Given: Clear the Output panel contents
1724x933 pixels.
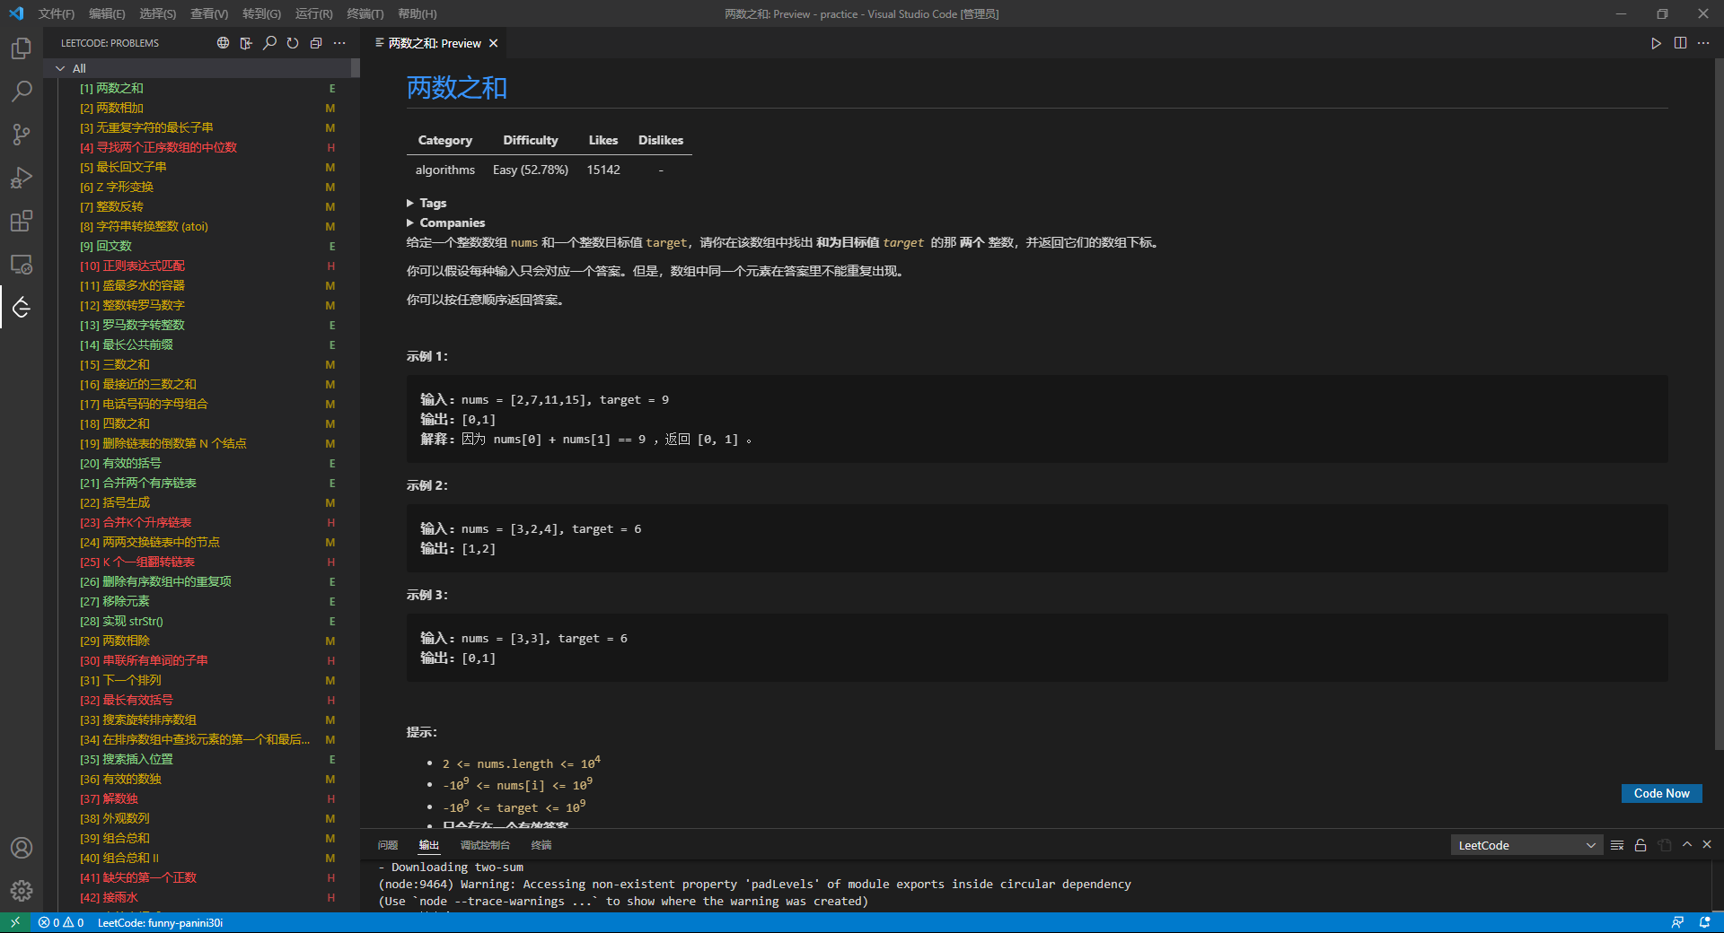Looking at the screenshot, I should coord(1617,844).
